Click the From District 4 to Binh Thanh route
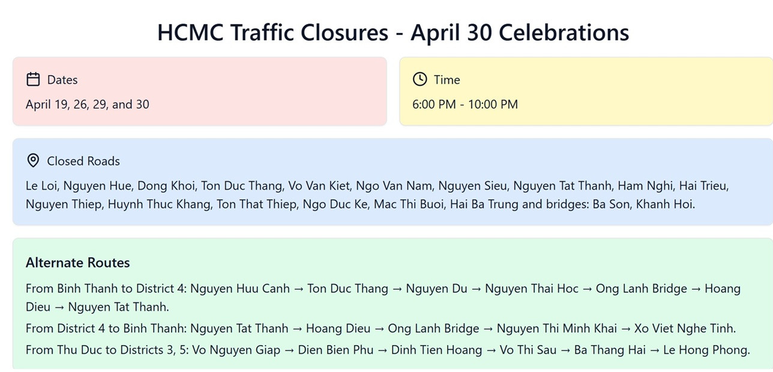773x372 pixels. tap(106, 328)
